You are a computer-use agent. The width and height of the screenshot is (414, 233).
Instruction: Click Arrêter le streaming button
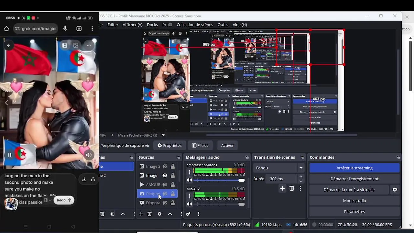(x=354, y=168)
